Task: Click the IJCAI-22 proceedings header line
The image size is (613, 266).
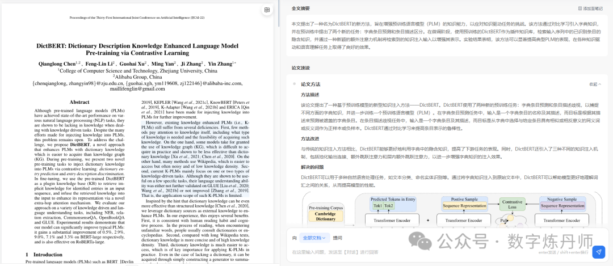Action: pyautogui.click(x=137, y=18)
